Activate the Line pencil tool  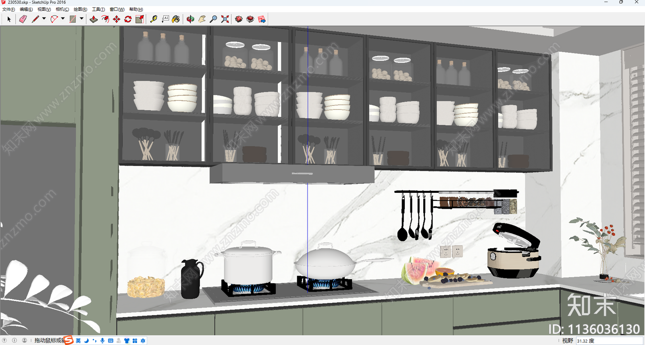point(35,19)
